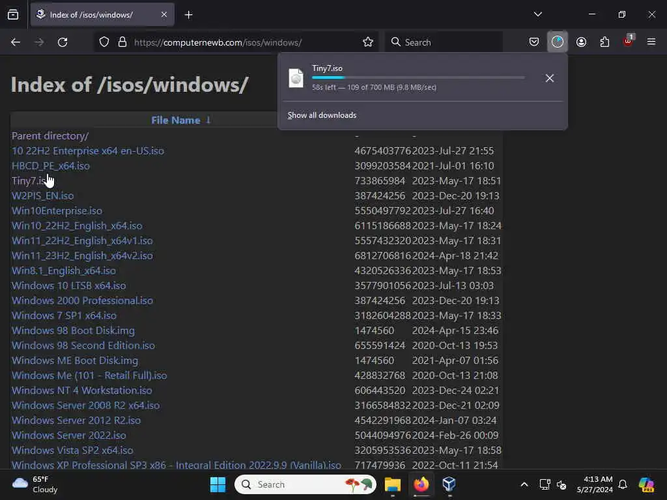Download Windows Server 2008 R2 x64.iso
The height and width of the screenshot is (500, 667).
coord(85,405)
